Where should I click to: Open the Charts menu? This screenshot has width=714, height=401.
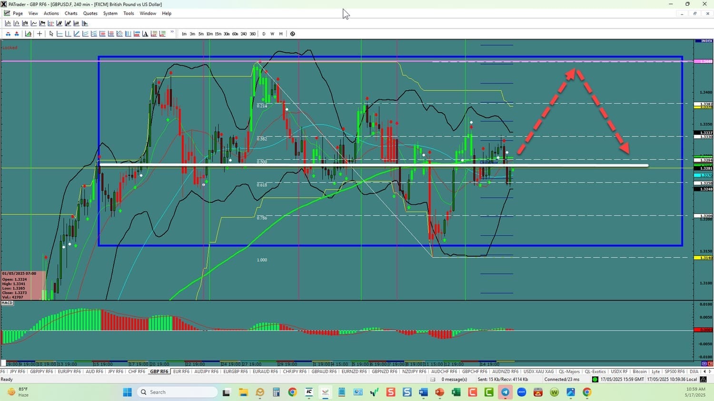pos(71,13)
